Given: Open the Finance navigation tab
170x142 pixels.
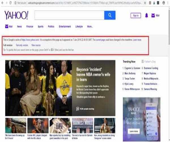Looking at the screenshot, I should [30, 26].
